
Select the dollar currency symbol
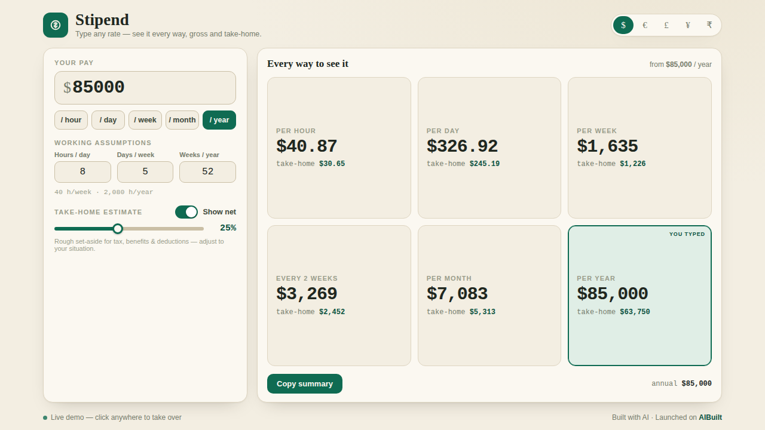pos(623,25)
